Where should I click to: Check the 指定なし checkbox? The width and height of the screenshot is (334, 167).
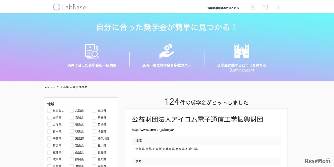pos(49,111)
